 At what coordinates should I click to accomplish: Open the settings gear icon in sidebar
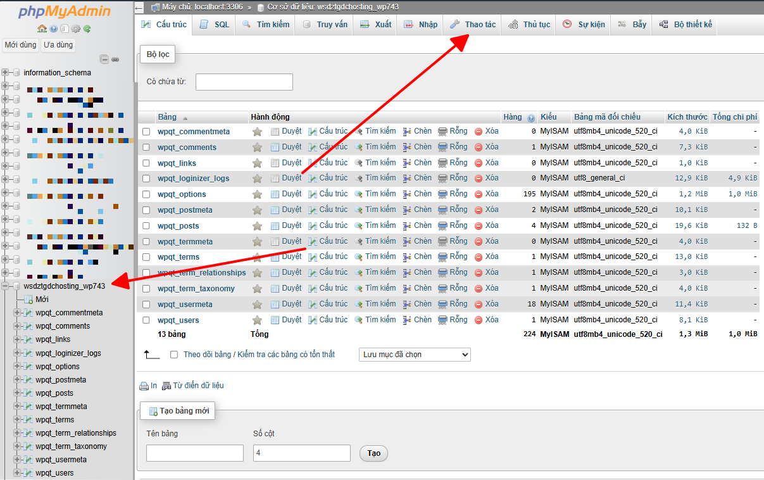(x=75, y=28)
